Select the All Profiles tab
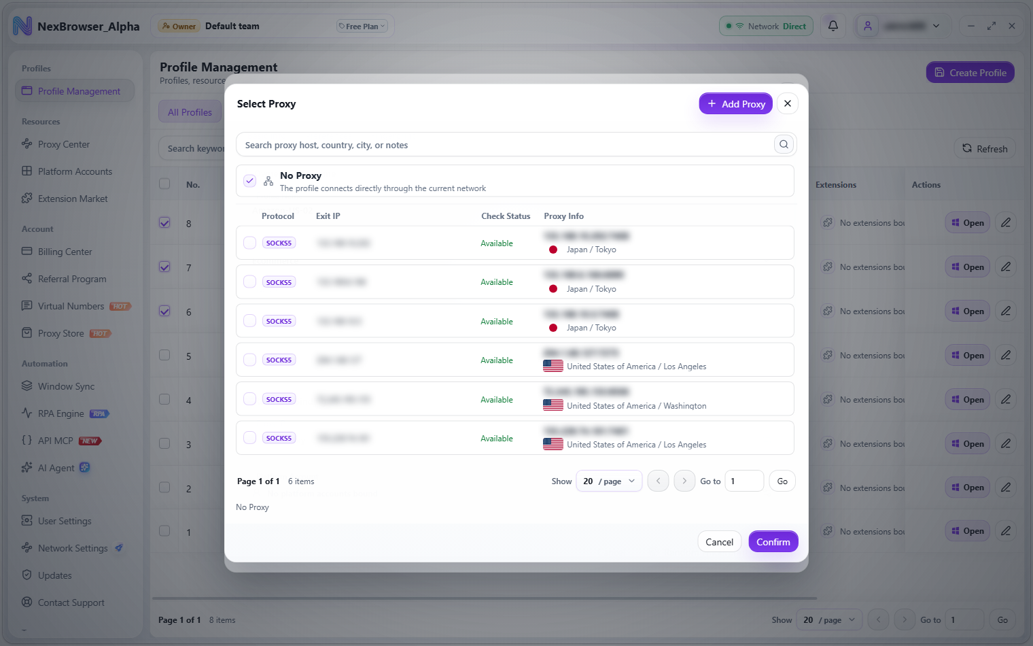Screen dimensions: 1033x646 pos(190,112)
